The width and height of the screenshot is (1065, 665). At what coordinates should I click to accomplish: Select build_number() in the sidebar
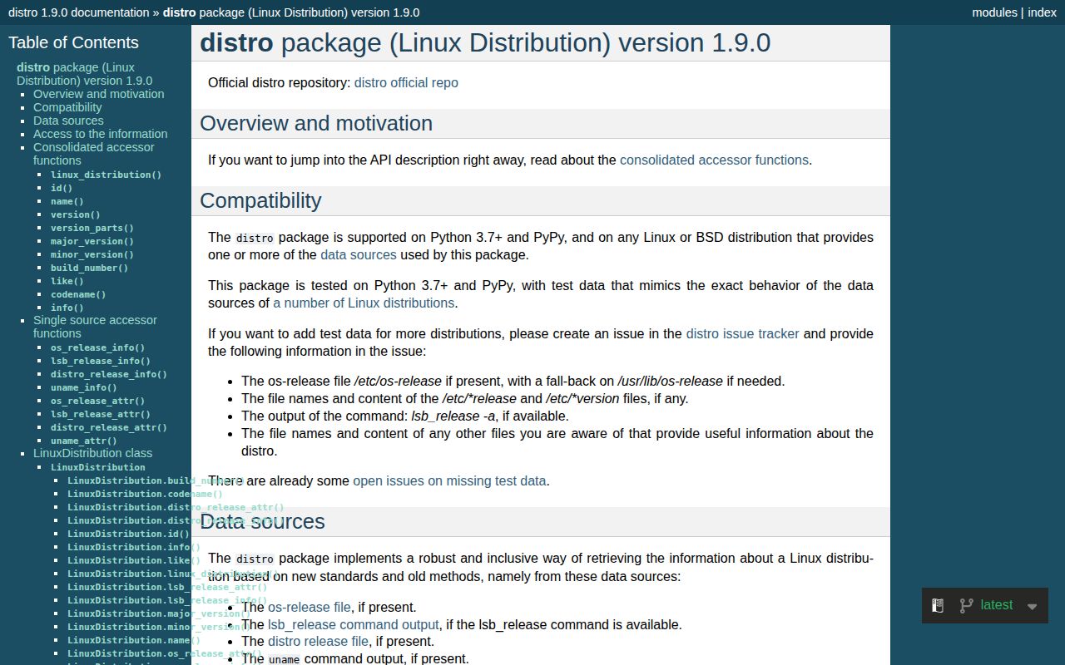pyautogui.click(x=90, y=268)
